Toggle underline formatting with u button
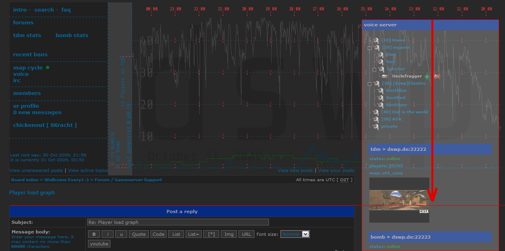505x251 pixels. point(121,234)
